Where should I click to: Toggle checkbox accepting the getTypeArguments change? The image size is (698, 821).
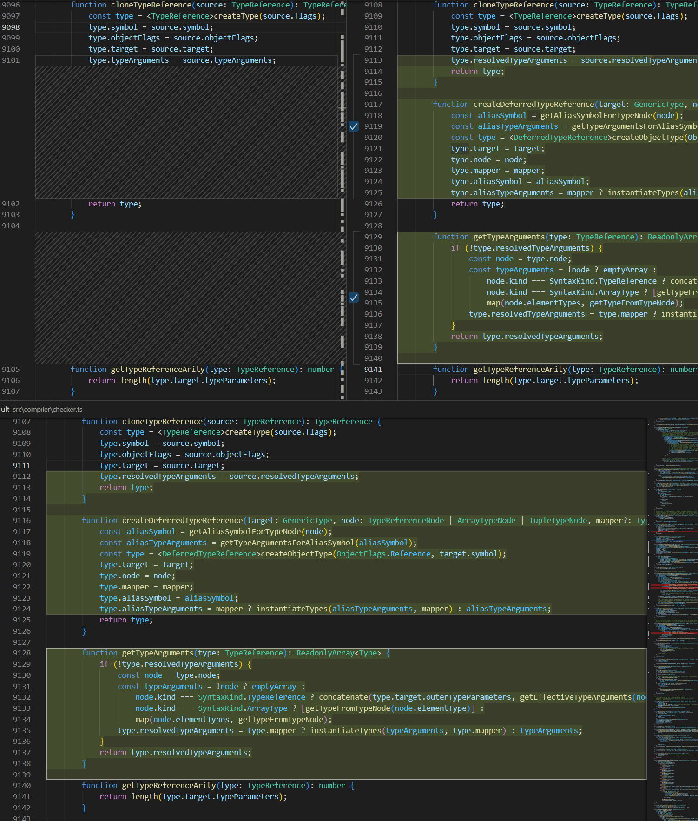(x=354, y=298)
